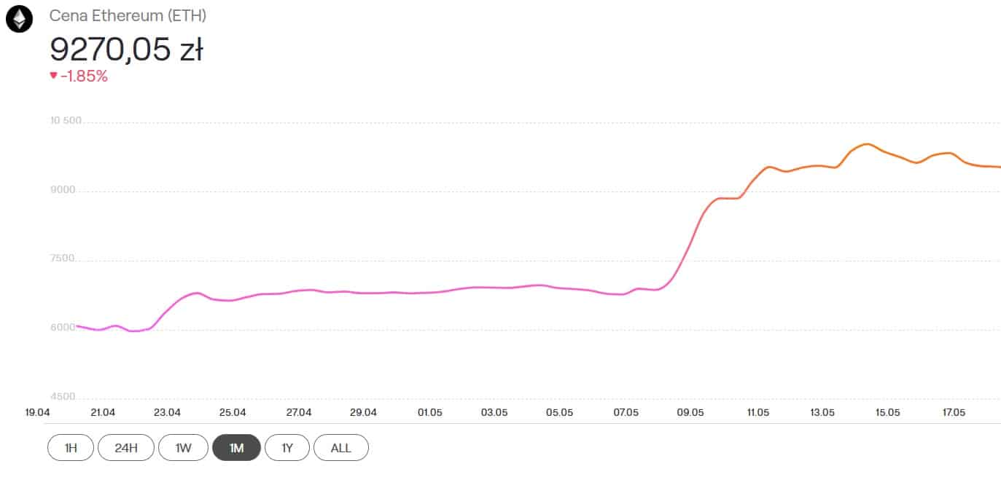The width and height of the screenshot is (1001, 477).
Task: Show ALL price history
Action: pyautogui.click(x=341, y=448)
